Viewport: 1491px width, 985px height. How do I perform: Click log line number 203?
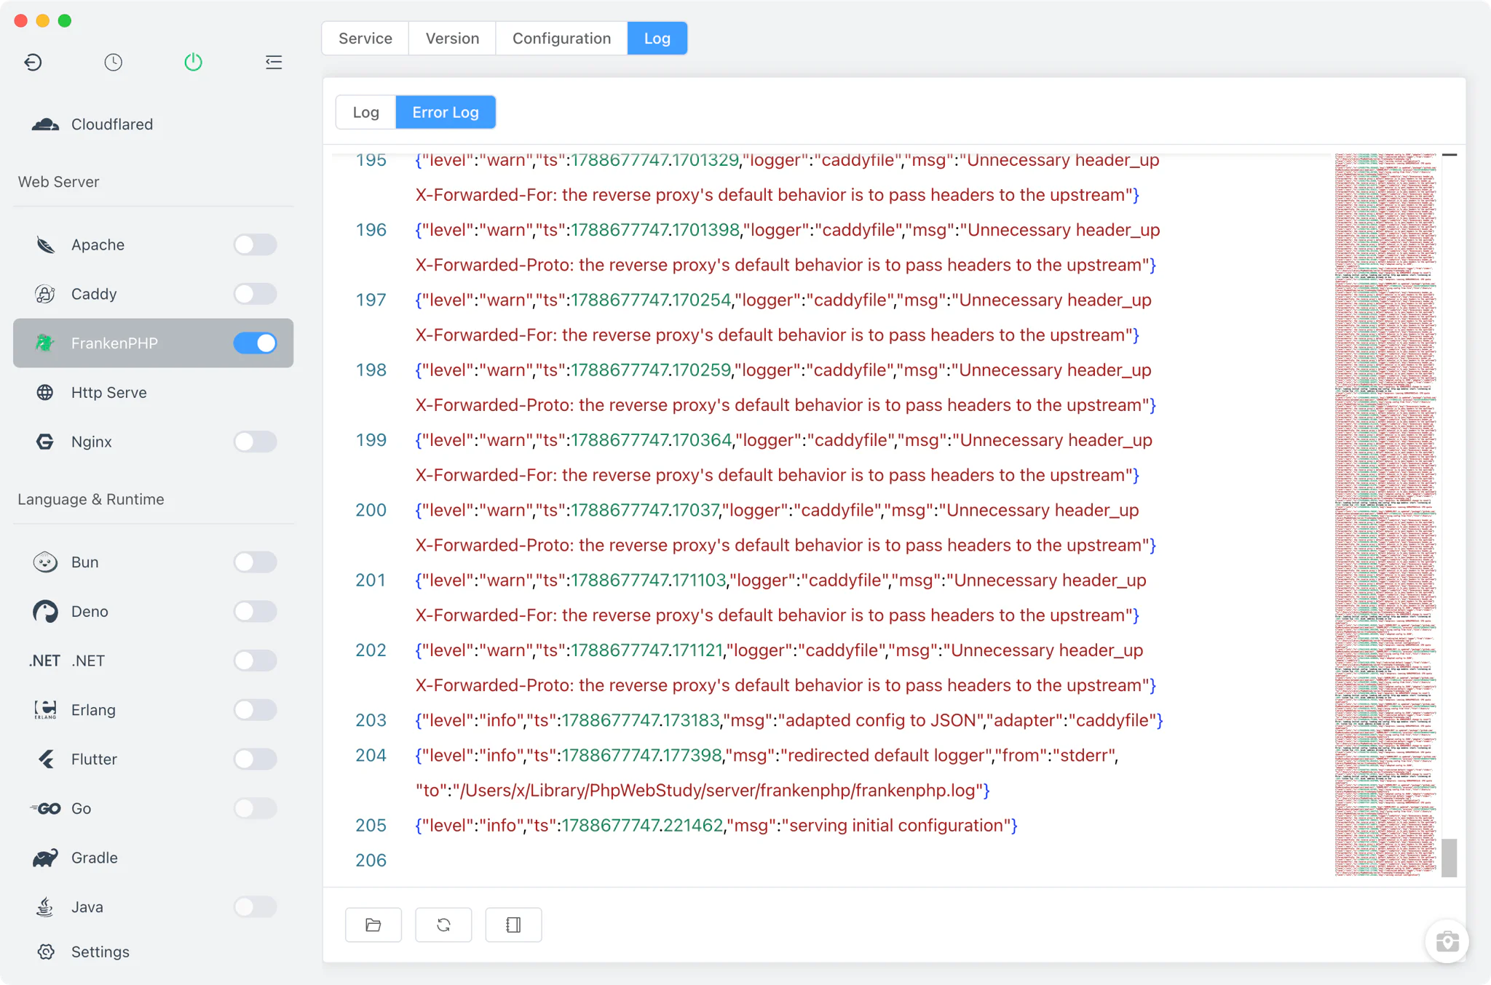[371, 721]
